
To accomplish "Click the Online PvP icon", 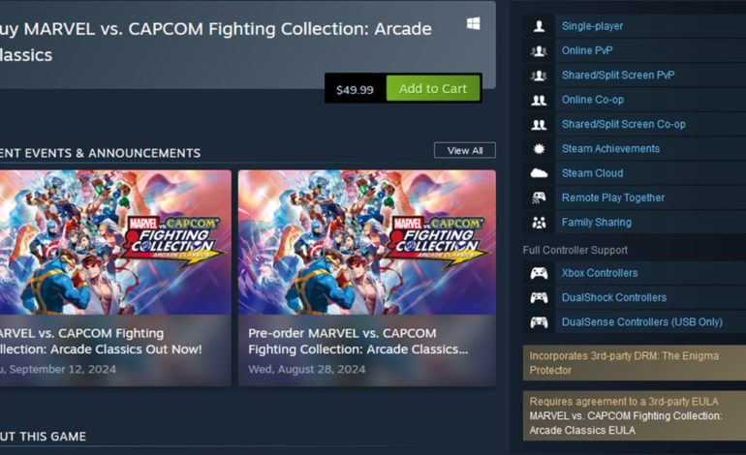I will (539, 50).
